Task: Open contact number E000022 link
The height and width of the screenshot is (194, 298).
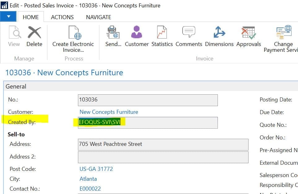Action: 90,189
